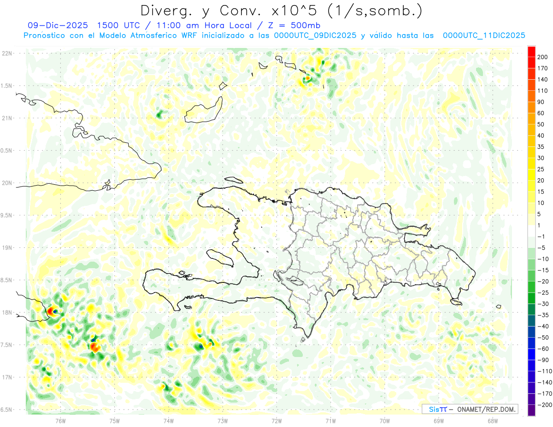Click the '21N' latitude label
Screen dimensions: 553x427
[7, 118]
